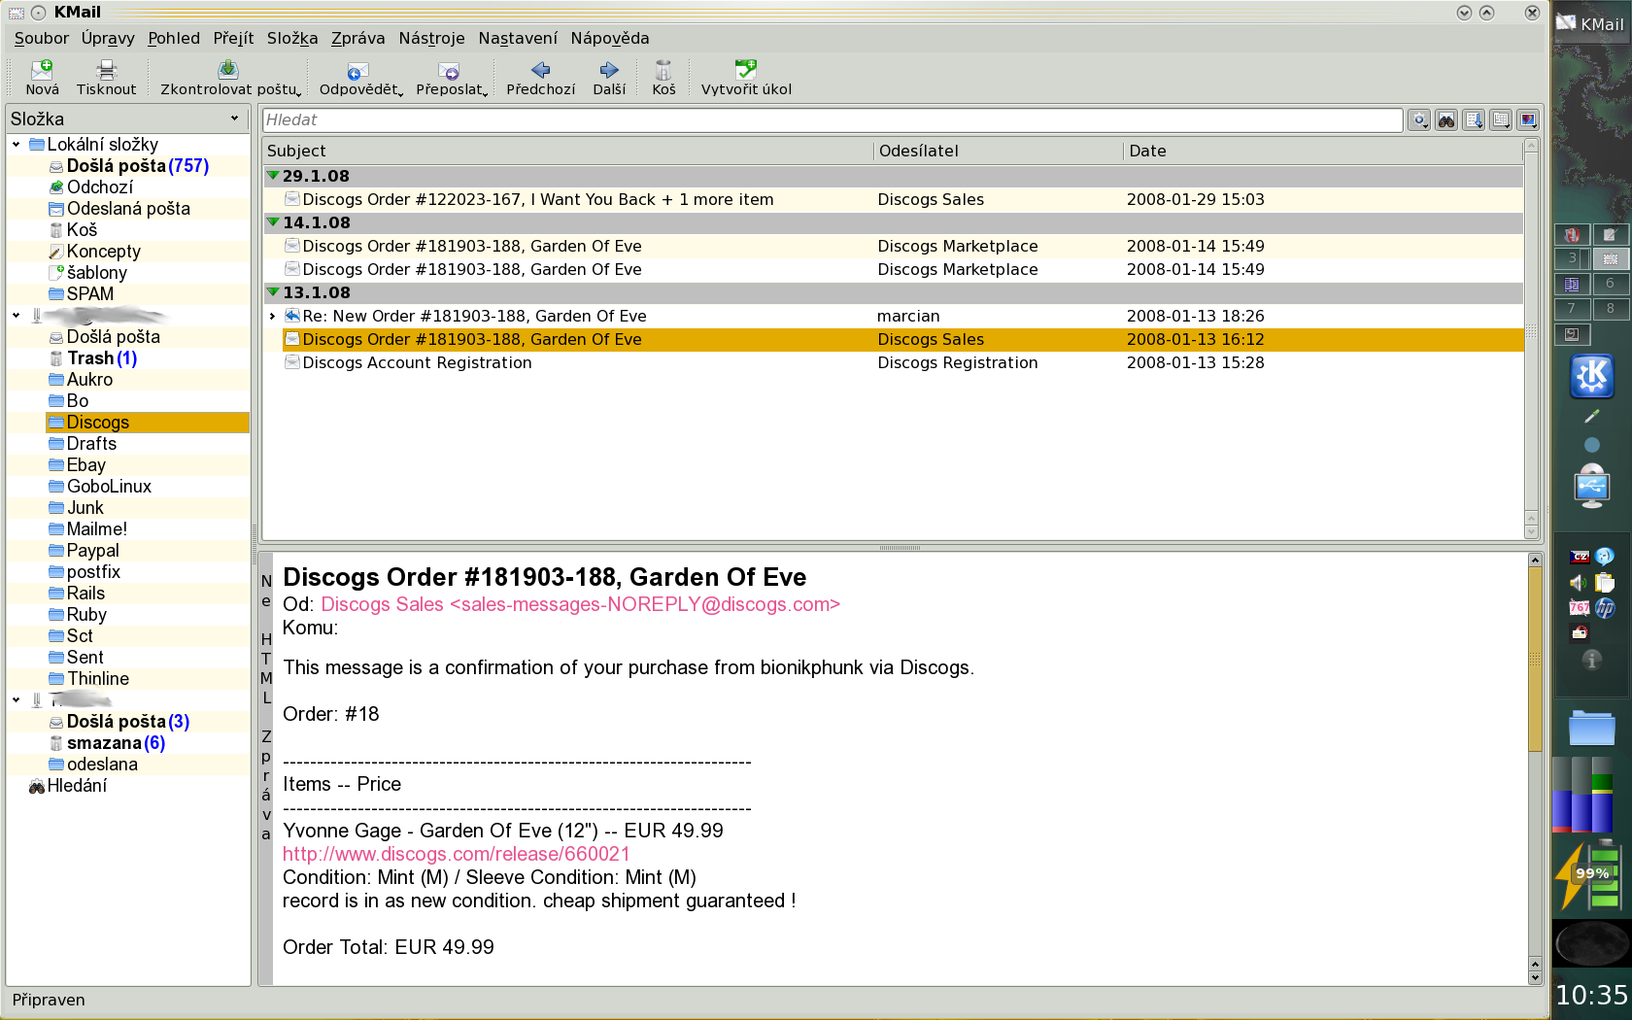The height and width of the screenshot is (1020, 1632).
Task: Collapse the 29.1.08 date group
Action: (274, 176)
